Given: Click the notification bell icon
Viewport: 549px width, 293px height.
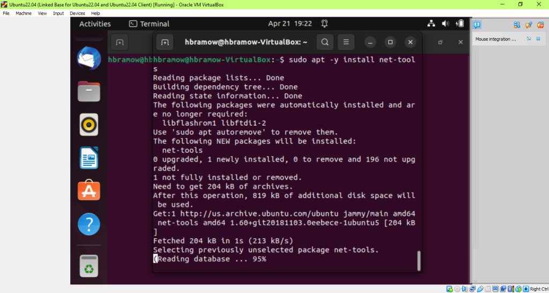Looking at the screenshot, I should click(x=324, y=24).
